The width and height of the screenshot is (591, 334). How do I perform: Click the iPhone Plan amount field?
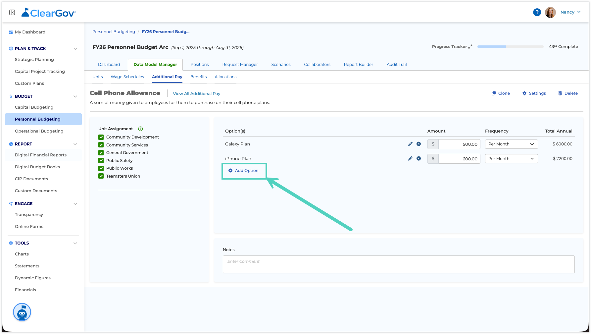point(459,159)
